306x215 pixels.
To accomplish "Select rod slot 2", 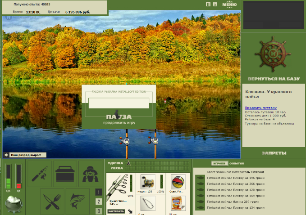I will click(99, 202).
